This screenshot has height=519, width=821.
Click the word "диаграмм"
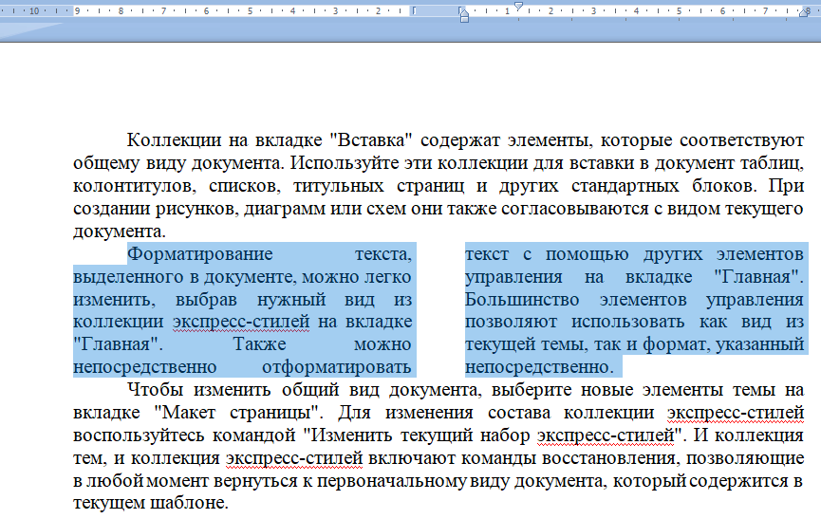click(x=285, y=209)
